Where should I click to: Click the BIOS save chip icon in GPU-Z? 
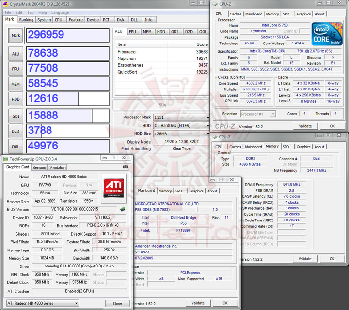pyautogui.click(x=123, y=209)
